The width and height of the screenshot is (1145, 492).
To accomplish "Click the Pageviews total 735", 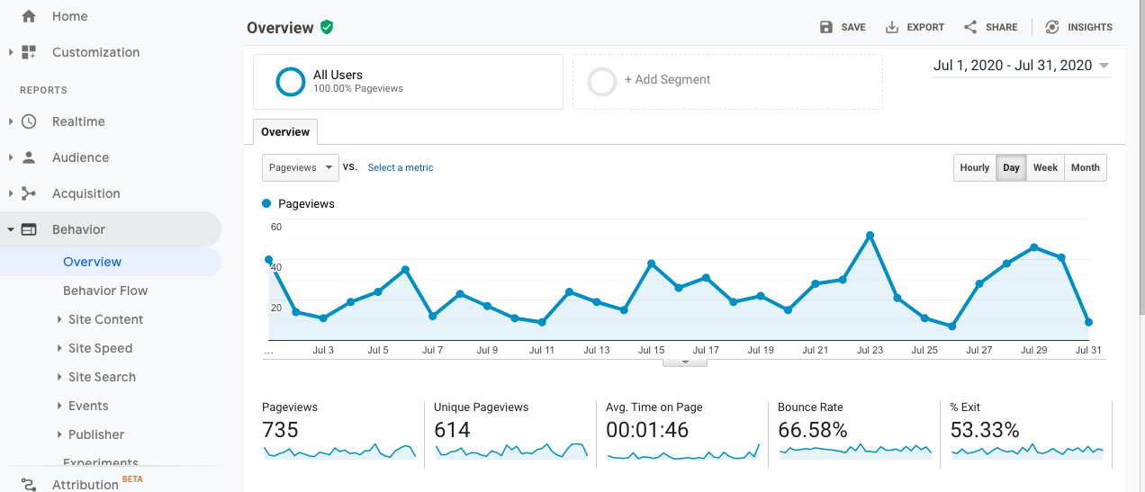I will point(280,430).
